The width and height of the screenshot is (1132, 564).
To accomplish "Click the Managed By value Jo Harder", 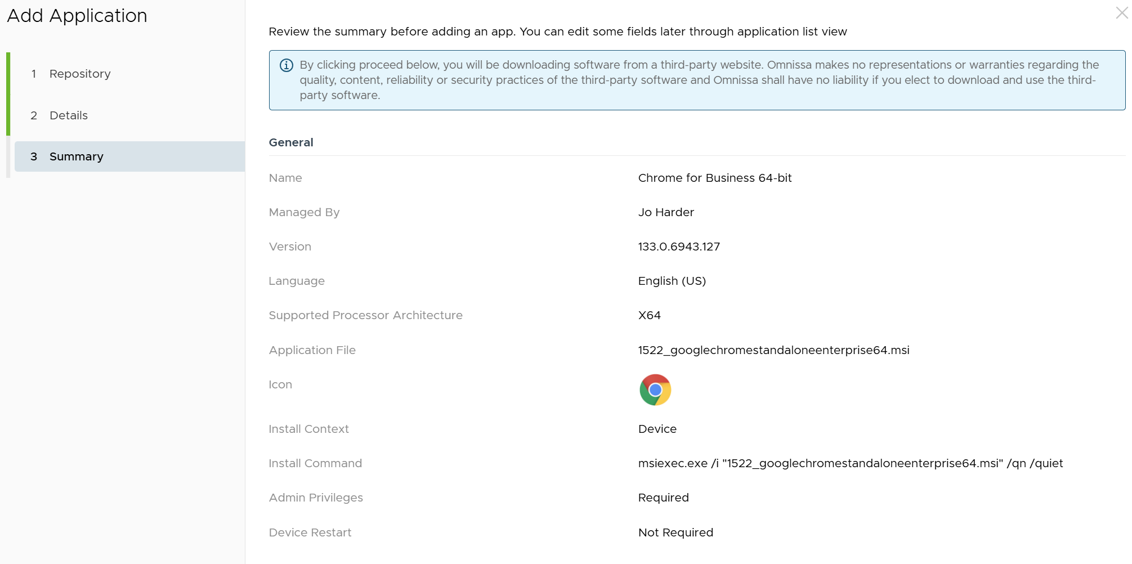I will pyautogui.click(x=666, y=212).
